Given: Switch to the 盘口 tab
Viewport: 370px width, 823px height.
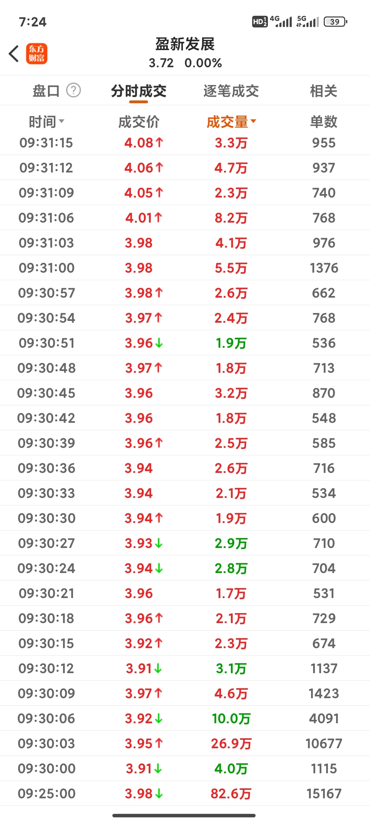Looking at the screenshot, I should [46, 91].
